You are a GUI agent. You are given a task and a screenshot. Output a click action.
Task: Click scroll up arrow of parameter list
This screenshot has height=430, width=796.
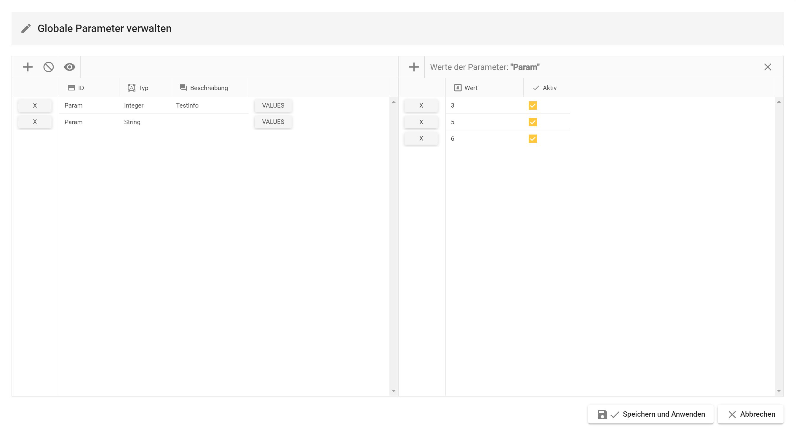393,102
